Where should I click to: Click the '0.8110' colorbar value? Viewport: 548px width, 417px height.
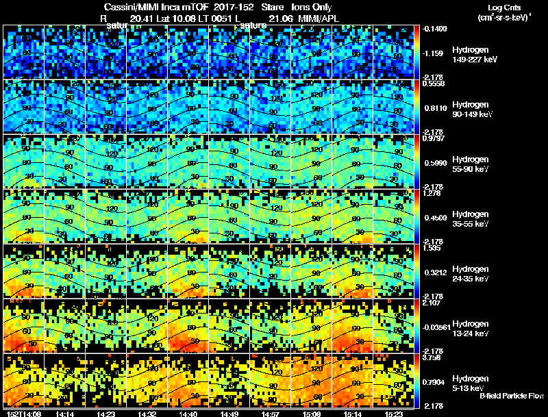(436, 108)
